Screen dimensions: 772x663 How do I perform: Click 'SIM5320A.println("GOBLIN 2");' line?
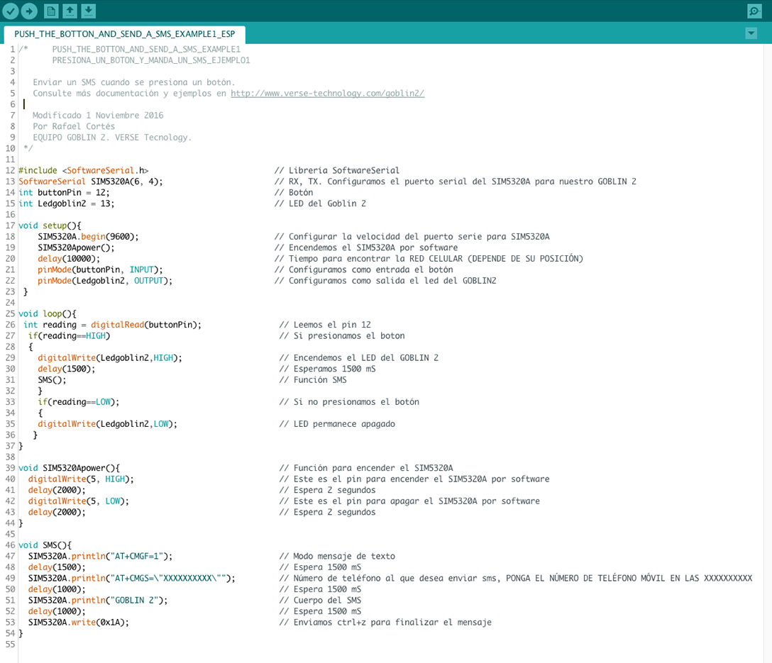[x=98, y=600]
